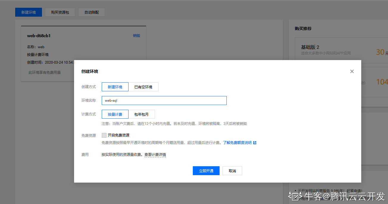Click the 此环境享有免费用量 note
Viewport: 388px width, 204px height.
click(45, 72)
